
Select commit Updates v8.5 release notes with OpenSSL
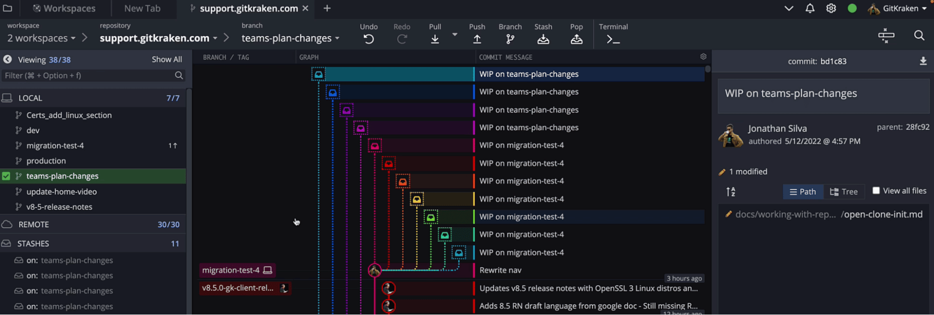tap(589, 288)
